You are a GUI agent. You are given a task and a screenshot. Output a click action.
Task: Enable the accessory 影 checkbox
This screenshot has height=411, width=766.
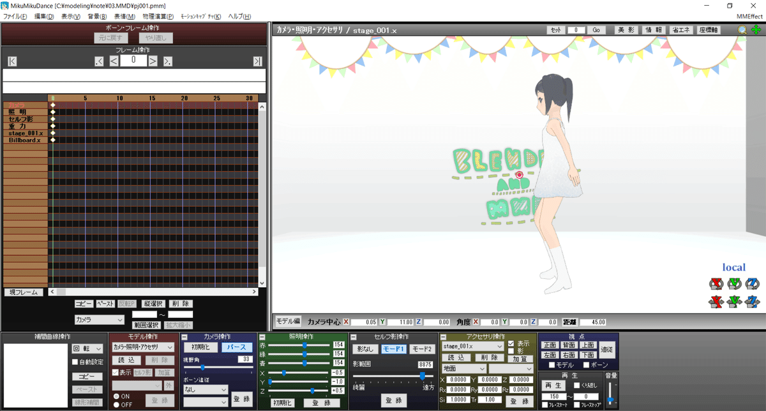tap(511, 352)
